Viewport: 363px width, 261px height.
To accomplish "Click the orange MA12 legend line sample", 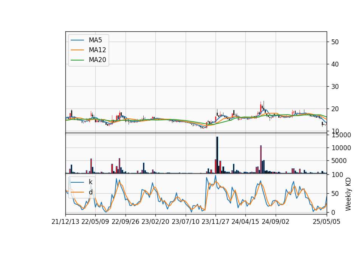I will (77, 50).
